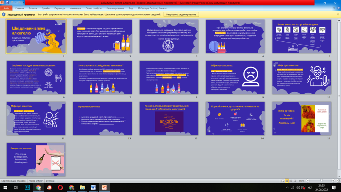
Task: Open the Переходы ribbon tab
Action: (x=60, y=8)
